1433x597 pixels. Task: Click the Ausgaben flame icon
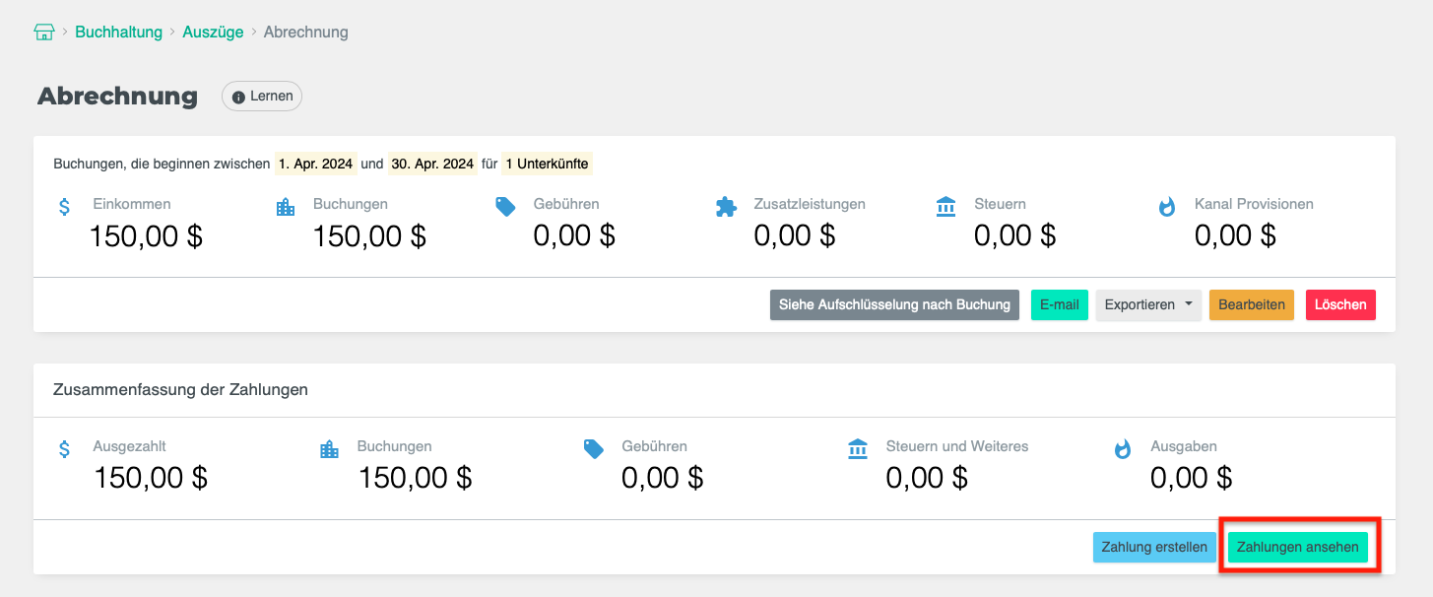1123,449
